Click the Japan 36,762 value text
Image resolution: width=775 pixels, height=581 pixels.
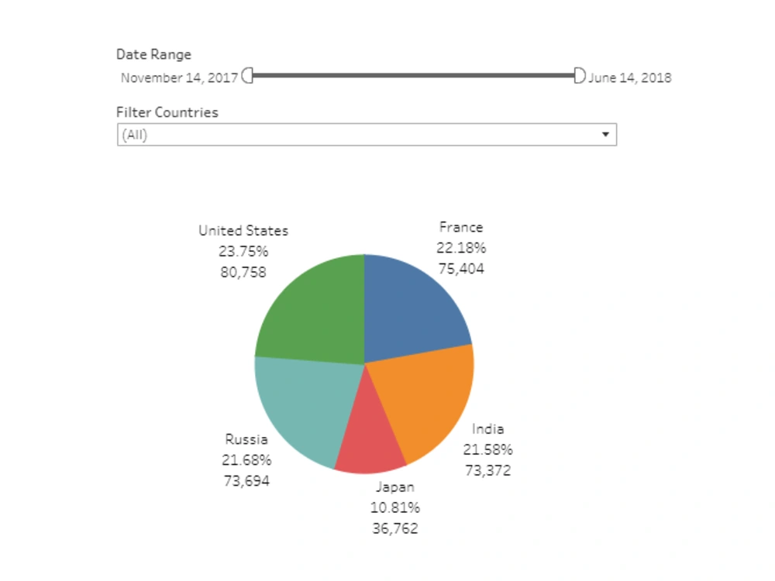(x=395, y=528)
